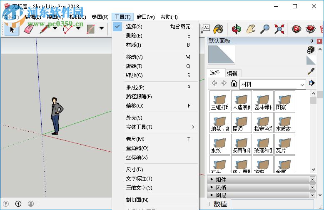Open the Rectangle tool dropdown arrow

point(102,28)
